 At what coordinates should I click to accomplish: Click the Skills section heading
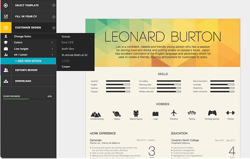point(163,74)
